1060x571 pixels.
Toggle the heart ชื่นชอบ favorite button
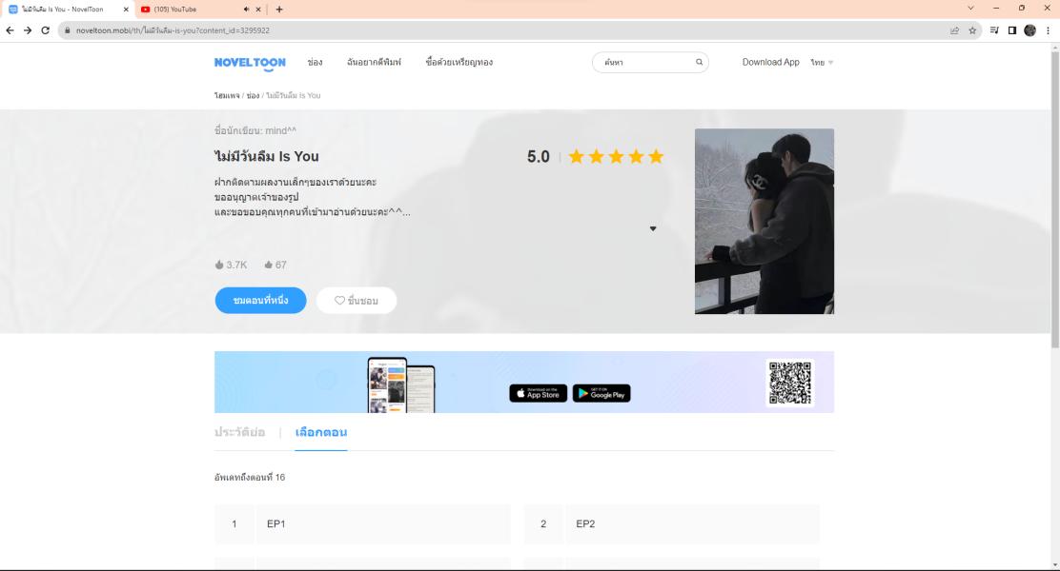click(357, 301)
